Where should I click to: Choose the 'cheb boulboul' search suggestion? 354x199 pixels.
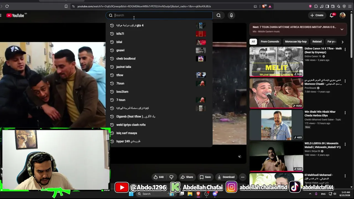[159, 59]
